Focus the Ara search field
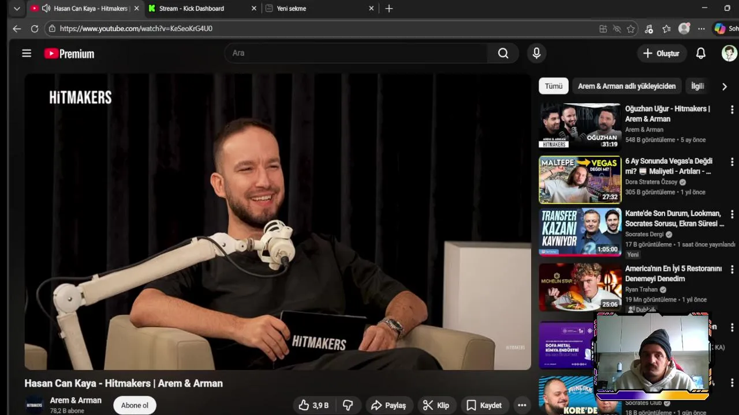The height and width of the screenshot is (415, 739). 356,53
